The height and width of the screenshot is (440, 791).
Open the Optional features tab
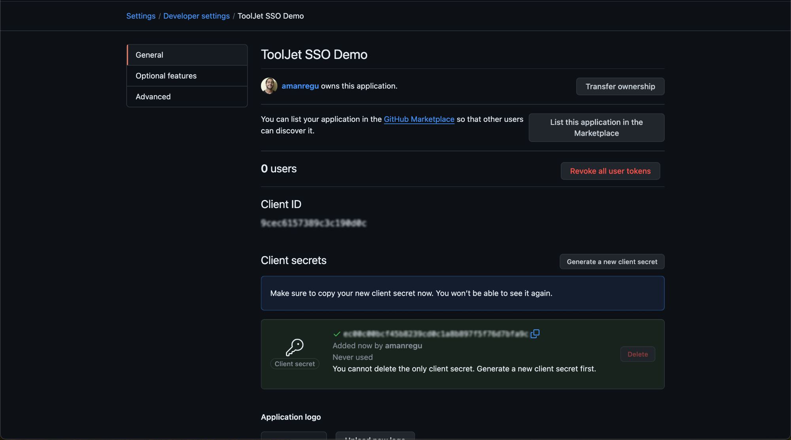(x=187, y=76)
